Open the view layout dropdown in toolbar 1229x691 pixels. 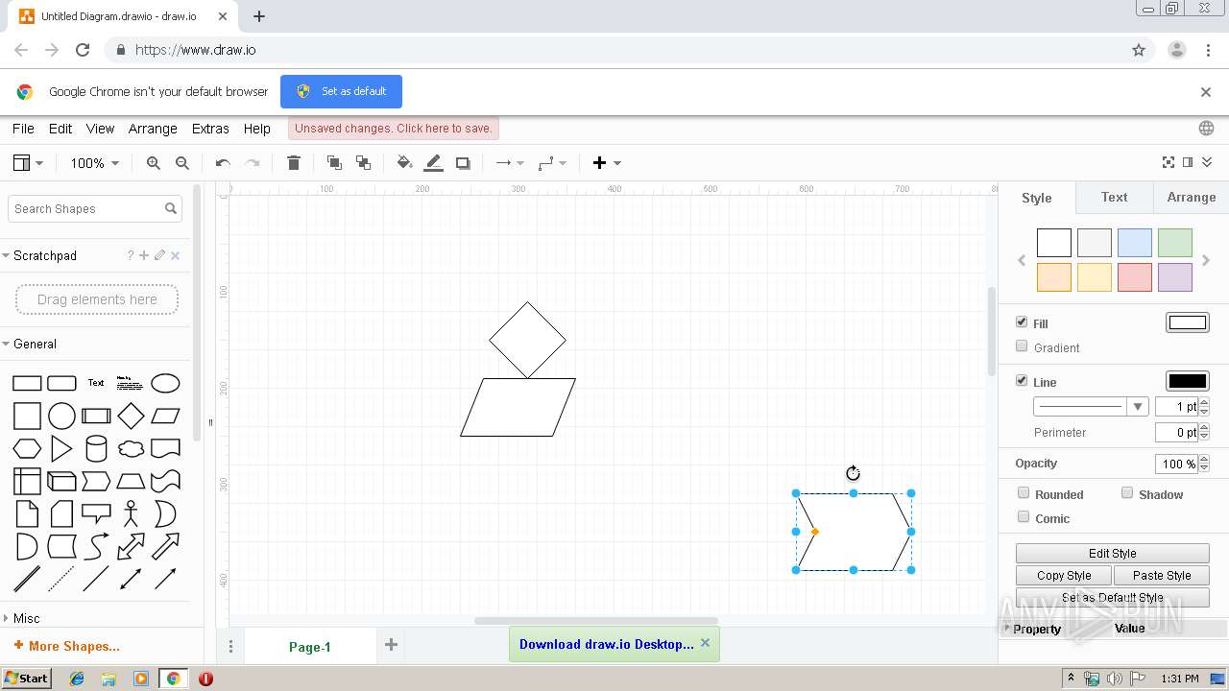pos(28,163)
